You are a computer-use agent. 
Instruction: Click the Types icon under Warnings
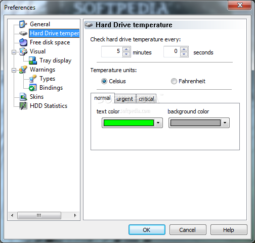[x=33, y=79]
